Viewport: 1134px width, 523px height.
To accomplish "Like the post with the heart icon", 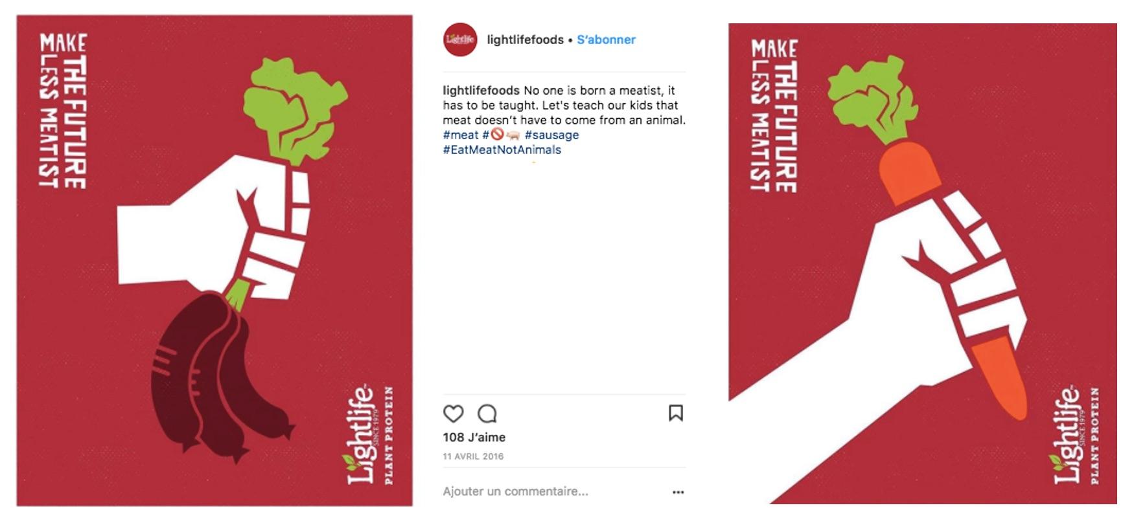I will tap(453, 414).
